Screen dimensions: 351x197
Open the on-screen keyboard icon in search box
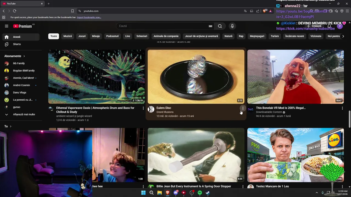coord(210,26)
